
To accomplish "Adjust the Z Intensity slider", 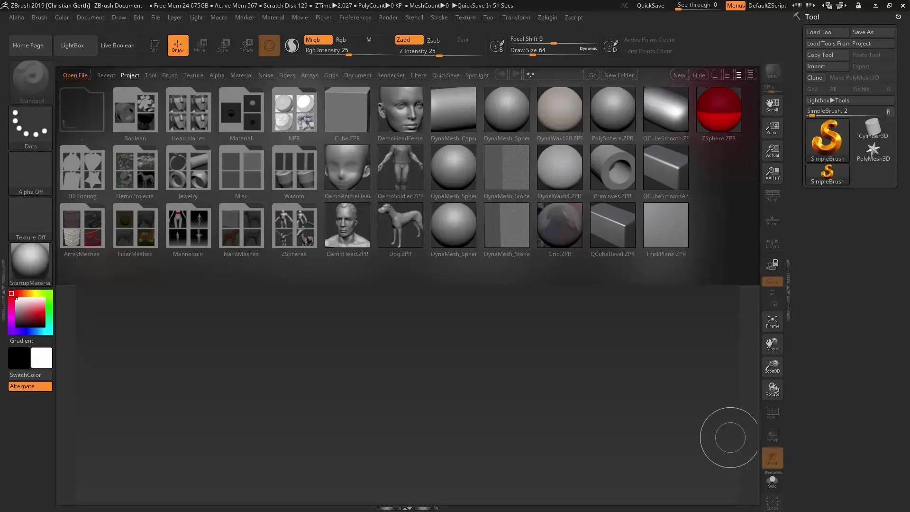I will pyautogui.click(x=439, y=52).
